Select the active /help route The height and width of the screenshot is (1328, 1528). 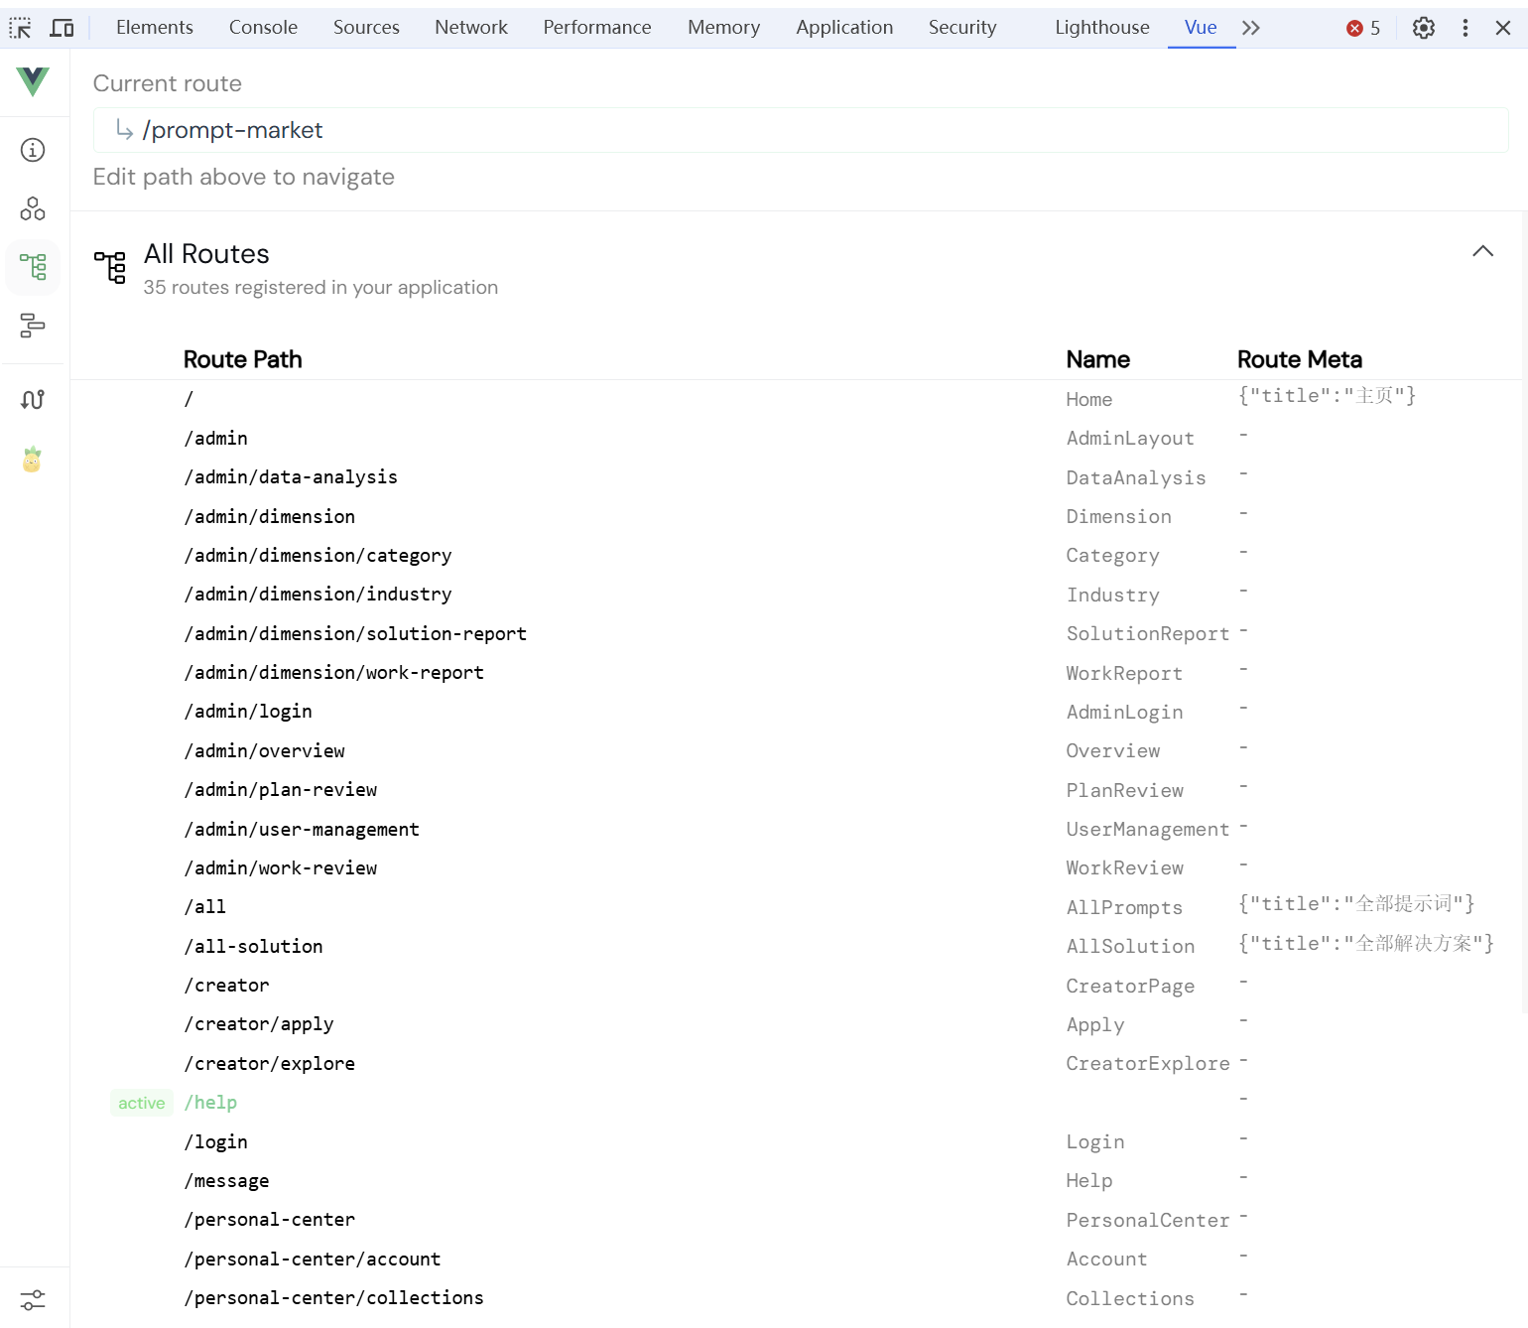[210, 1103]
